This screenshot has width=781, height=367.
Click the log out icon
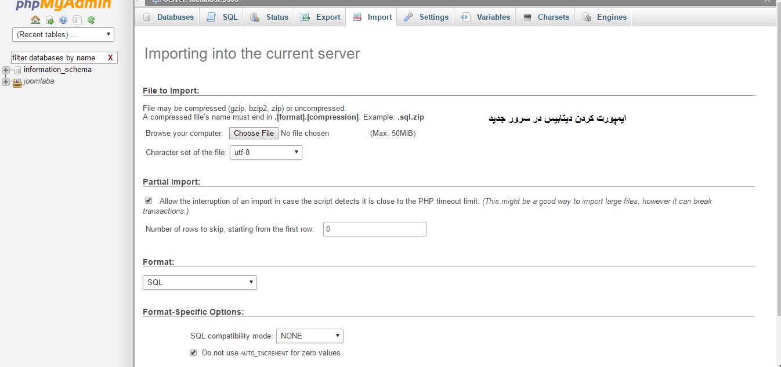tap(50, 20)
